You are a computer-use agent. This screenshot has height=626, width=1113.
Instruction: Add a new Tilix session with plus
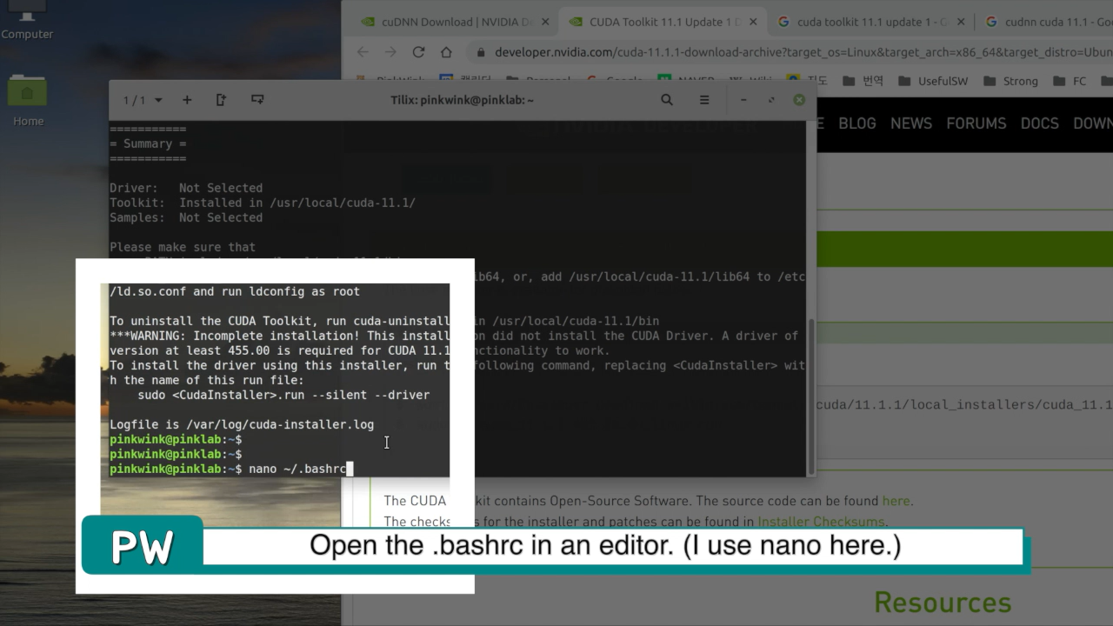click(x=187, y=100)
